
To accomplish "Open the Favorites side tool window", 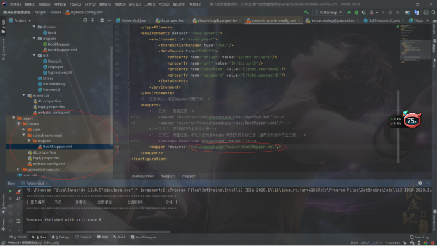I will pyautogui.click(x=3, y=203).
